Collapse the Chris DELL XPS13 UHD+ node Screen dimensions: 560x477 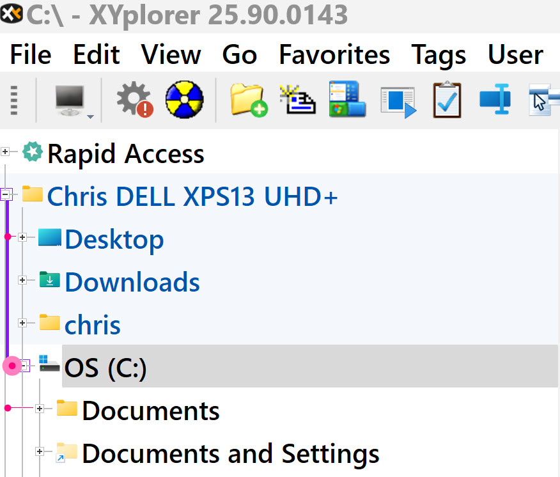point(5,194)
